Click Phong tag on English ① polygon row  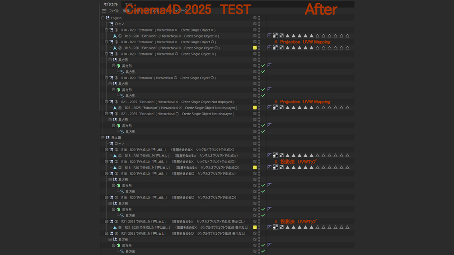(x=270, y=36)
